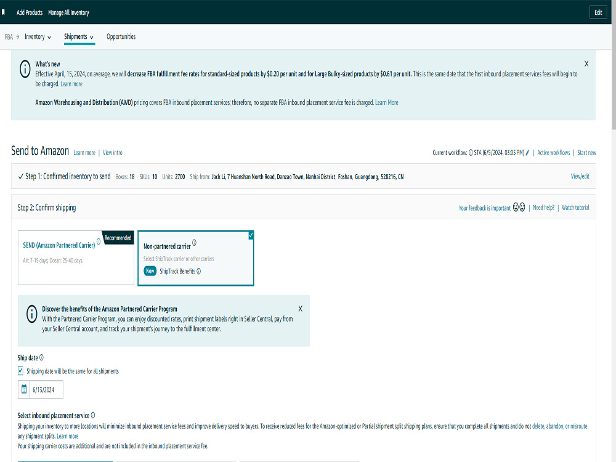Open Learn More about AWD pricing
The height and width of the screenshot is (462, 616).
point(387,102)
